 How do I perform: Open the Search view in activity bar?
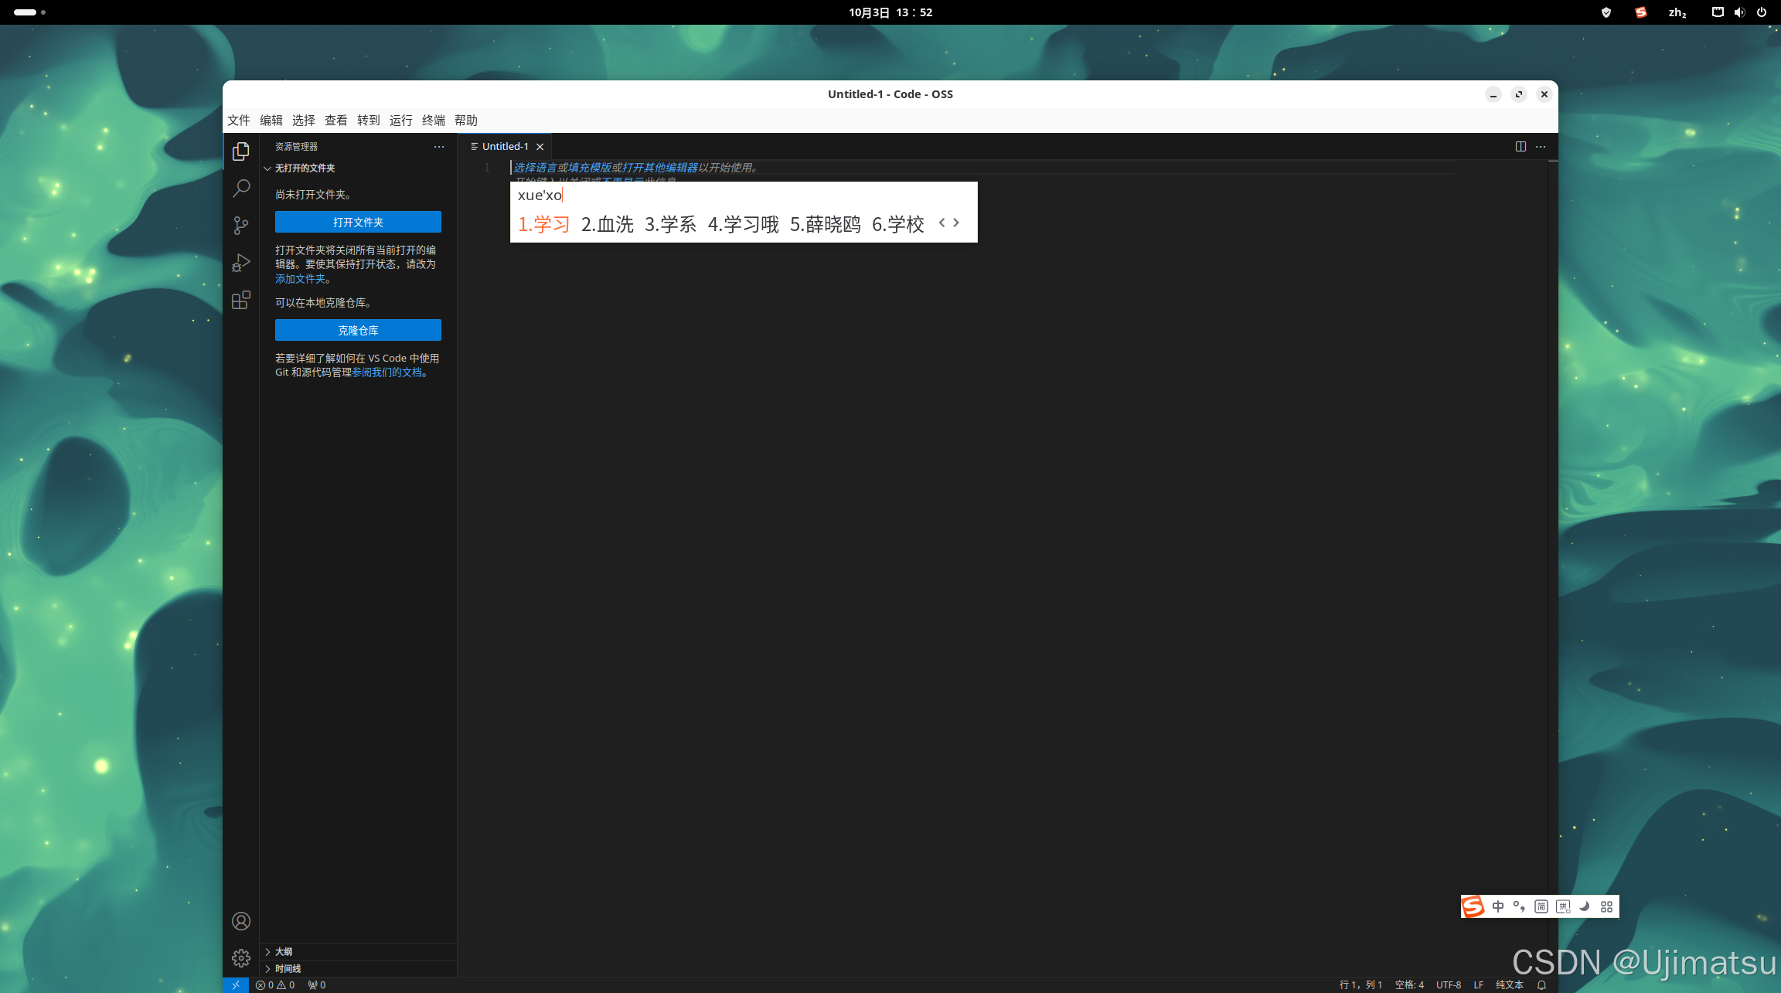[x=241, y=188]
